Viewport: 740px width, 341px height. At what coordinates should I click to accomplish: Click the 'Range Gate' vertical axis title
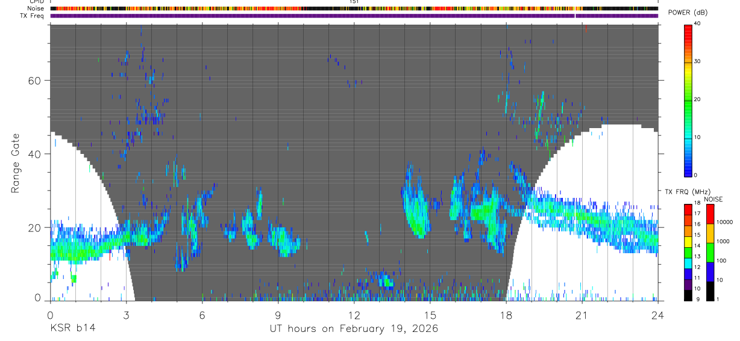point(15,163)
